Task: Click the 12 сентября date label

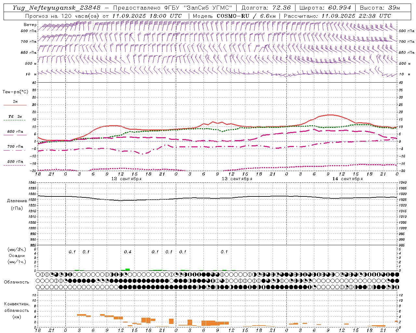Action: point(126,179)
